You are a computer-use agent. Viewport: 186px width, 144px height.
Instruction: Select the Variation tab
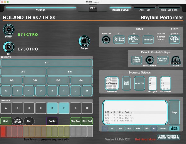coord(41,9)
